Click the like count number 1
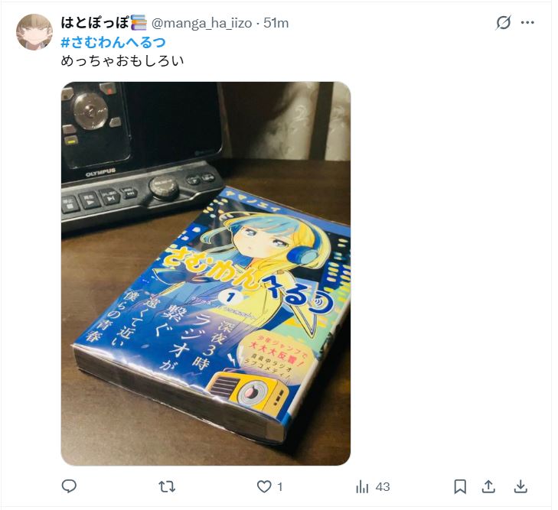The image size is (558, 510). click(x=280, y=487)
